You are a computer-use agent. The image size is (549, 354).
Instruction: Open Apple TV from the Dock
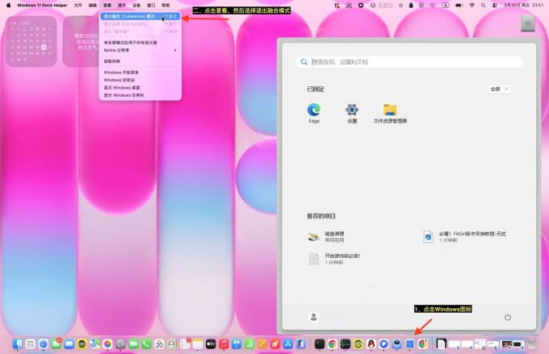211,344
